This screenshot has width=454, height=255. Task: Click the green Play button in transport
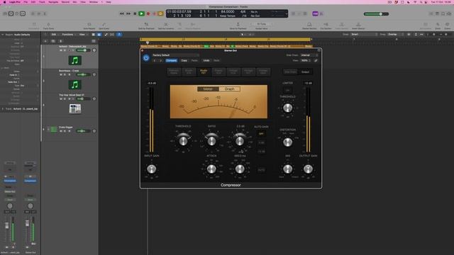(x=142, y=13)
